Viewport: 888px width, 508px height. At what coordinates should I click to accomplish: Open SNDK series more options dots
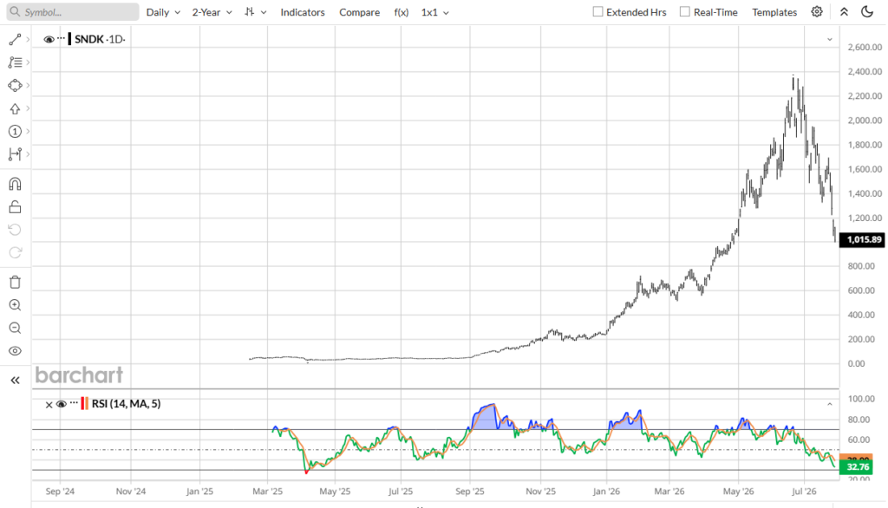[62, 38]
